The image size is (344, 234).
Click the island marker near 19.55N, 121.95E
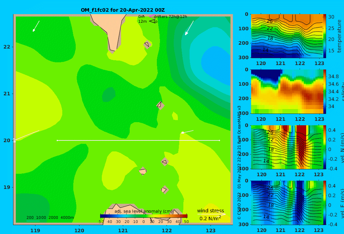tap(165, 162)
